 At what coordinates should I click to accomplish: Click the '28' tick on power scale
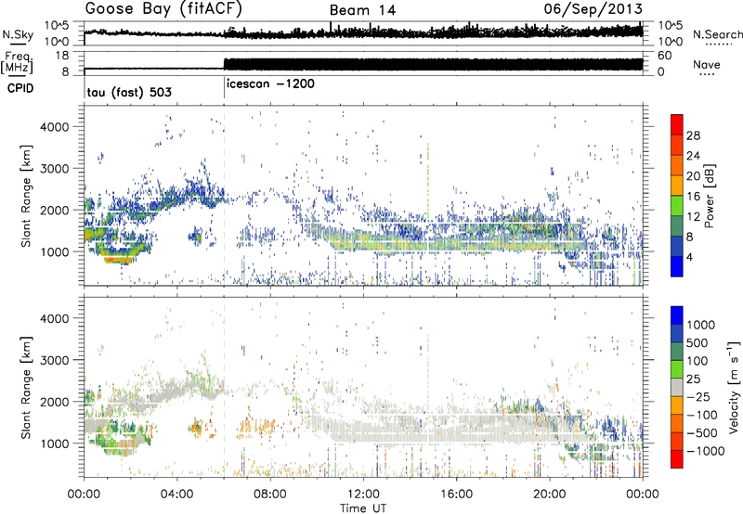coord(693,135)
